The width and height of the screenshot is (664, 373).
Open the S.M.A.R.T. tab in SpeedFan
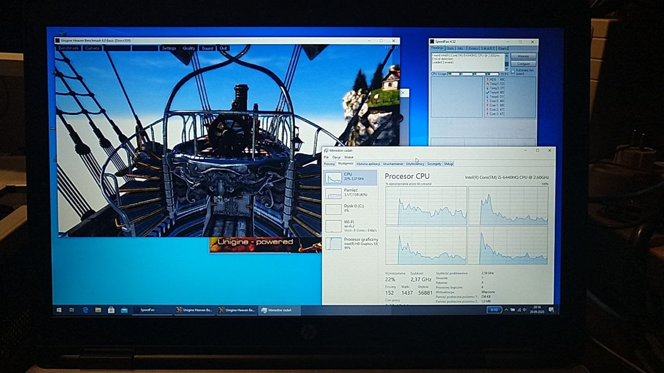pyautogui.click(x=488, y=48)
